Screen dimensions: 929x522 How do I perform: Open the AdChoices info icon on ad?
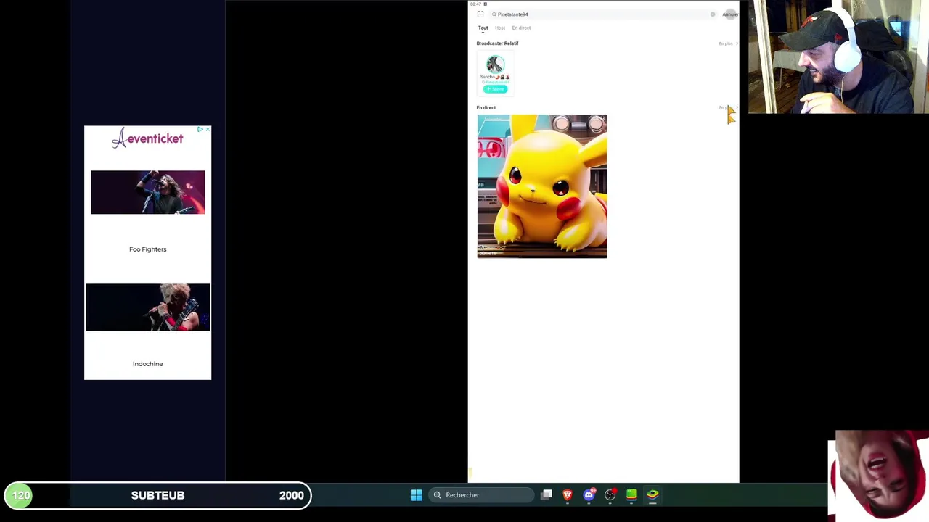click(200, 129)
